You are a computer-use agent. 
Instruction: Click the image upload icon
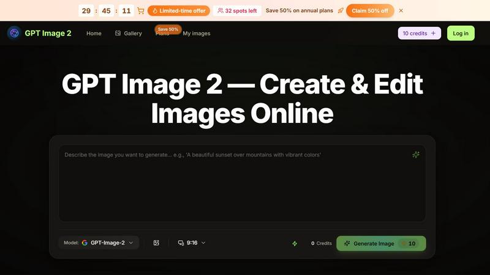(x=156, y=243)
